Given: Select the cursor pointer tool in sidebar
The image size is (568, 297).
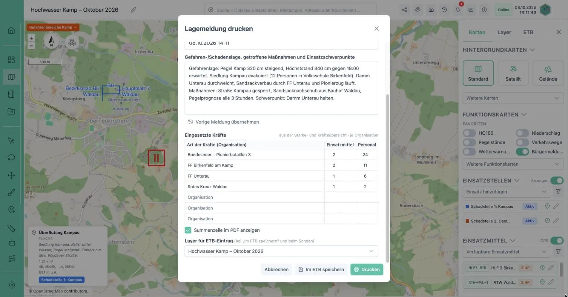Looking at the screenshot, I should (11, 140).
